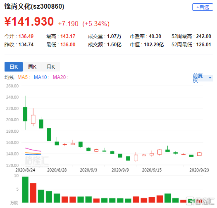Select the green candlestick near 2020/9/3
The image size is (217, 208).
pyautogui.click(x=88, y=149)
